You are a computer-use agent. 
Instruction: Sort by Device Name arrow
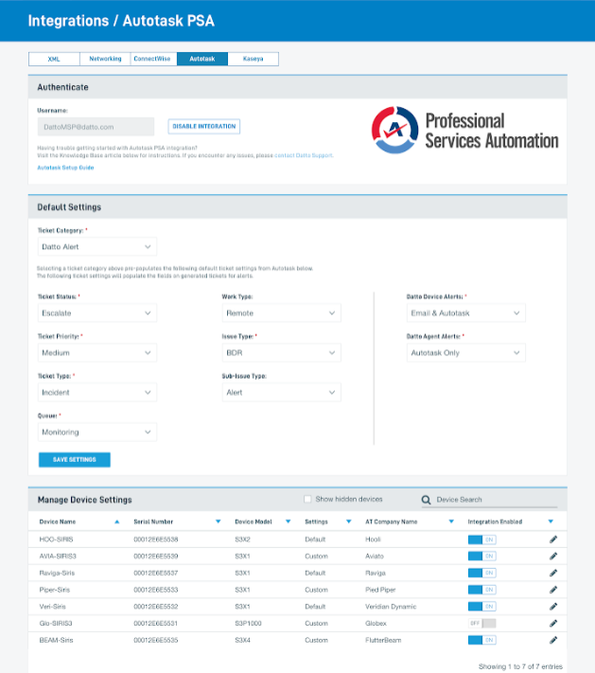116,522
